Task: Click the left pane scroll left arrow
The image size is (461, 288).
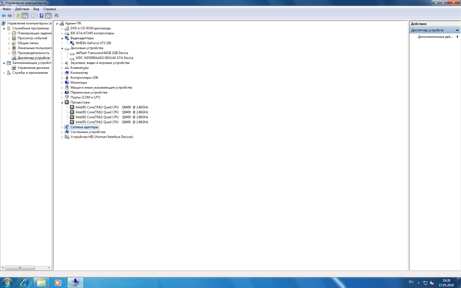Action: [x=3, y=268]
